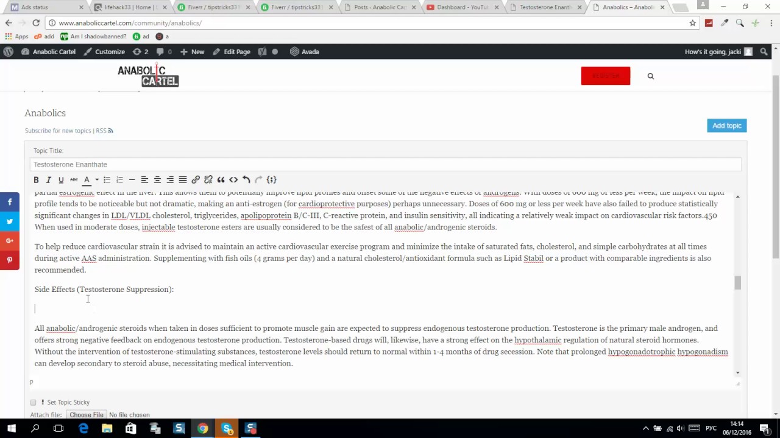The height and width of the screenshot is (438, 780).
Task: Insert code tag
Action: pyautogui.click(x=233, y=179)
